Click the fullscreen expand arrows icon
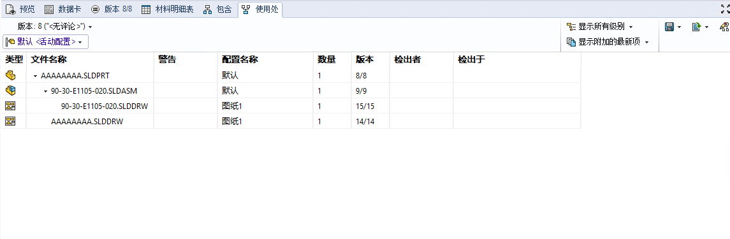The width and height of the screenshot is (730, 239). (x=725, y=9)
